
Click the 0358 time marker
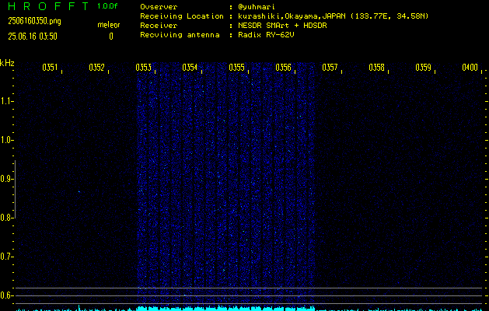(x=377, y=68)
